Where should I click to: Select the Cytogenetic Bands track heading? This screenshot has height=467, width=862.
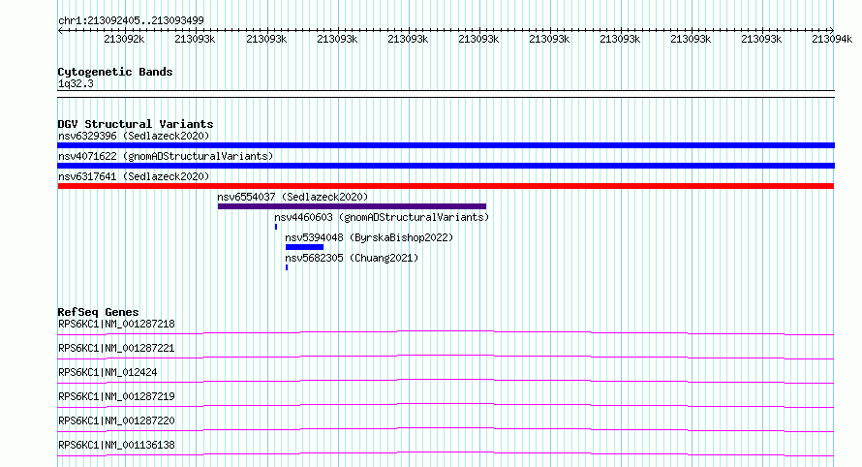click(x=115, y=72)
